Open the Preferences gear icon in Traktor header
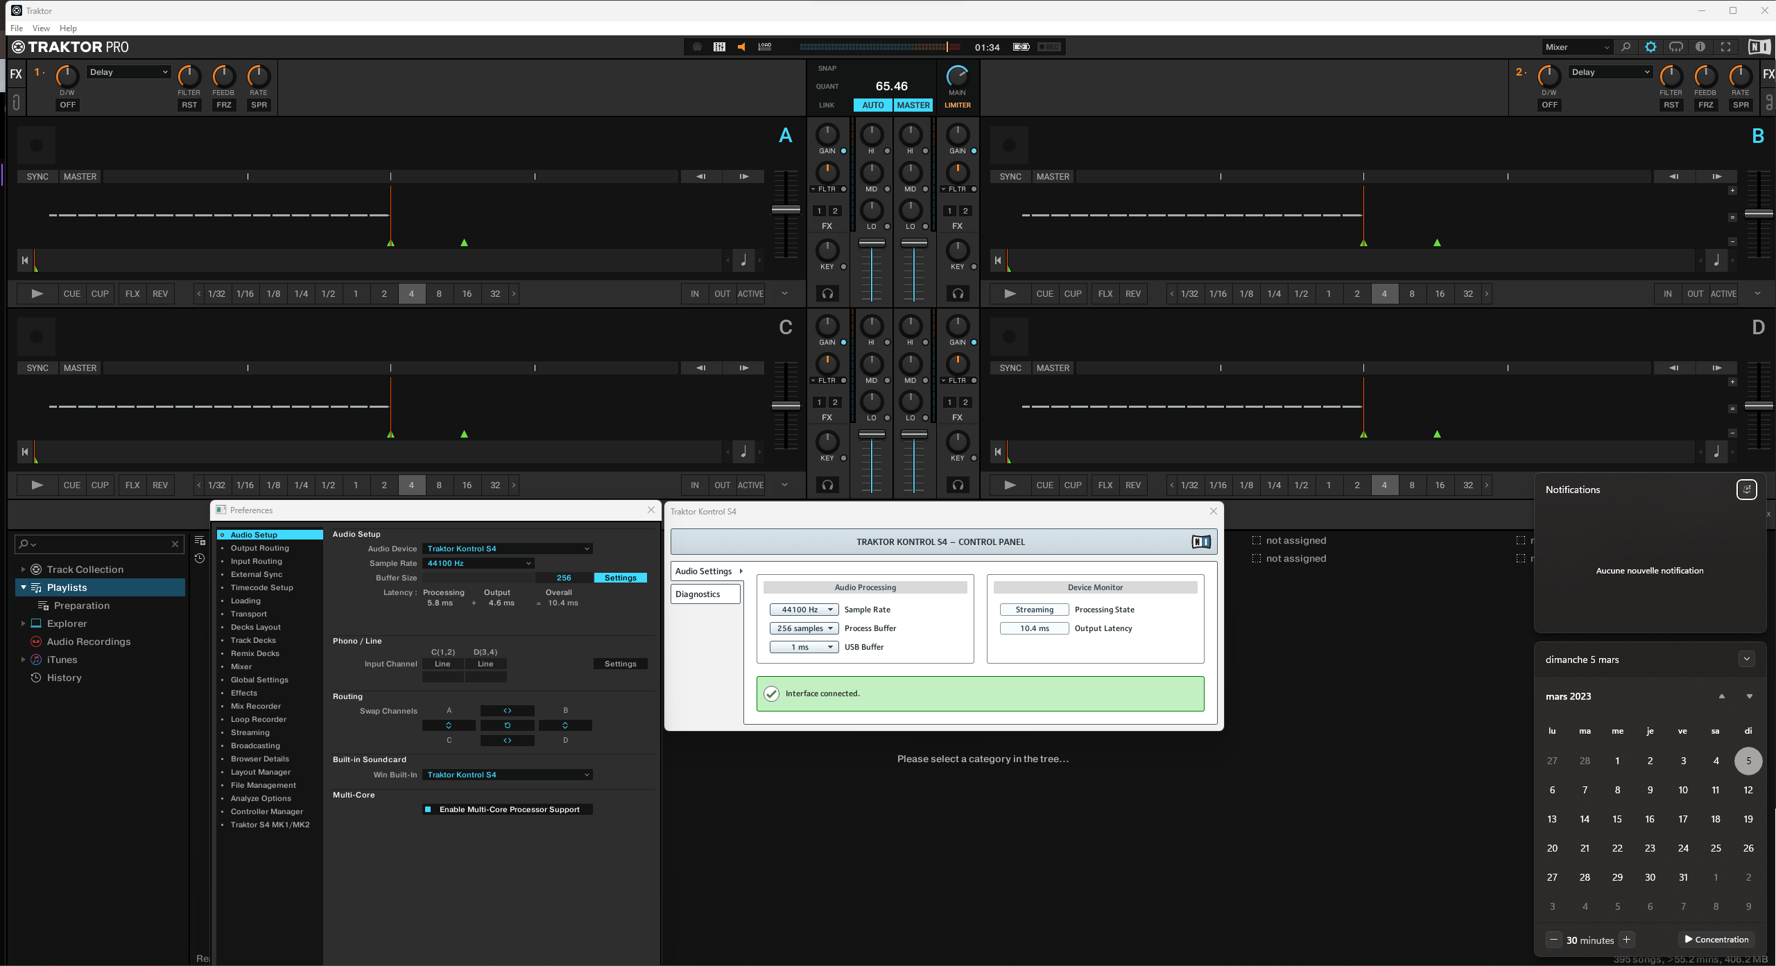 [1650, 47]
